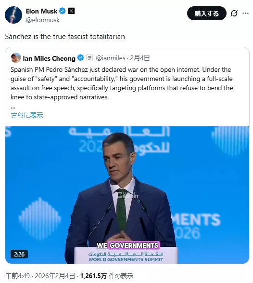The image size is (253, 283).
Task: Click the 2月4日 quoted post date
Action: tap(140, 58)
